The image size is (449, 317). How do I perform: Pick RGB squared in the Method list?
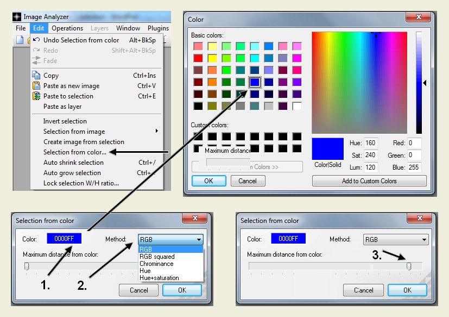point(157,257)
